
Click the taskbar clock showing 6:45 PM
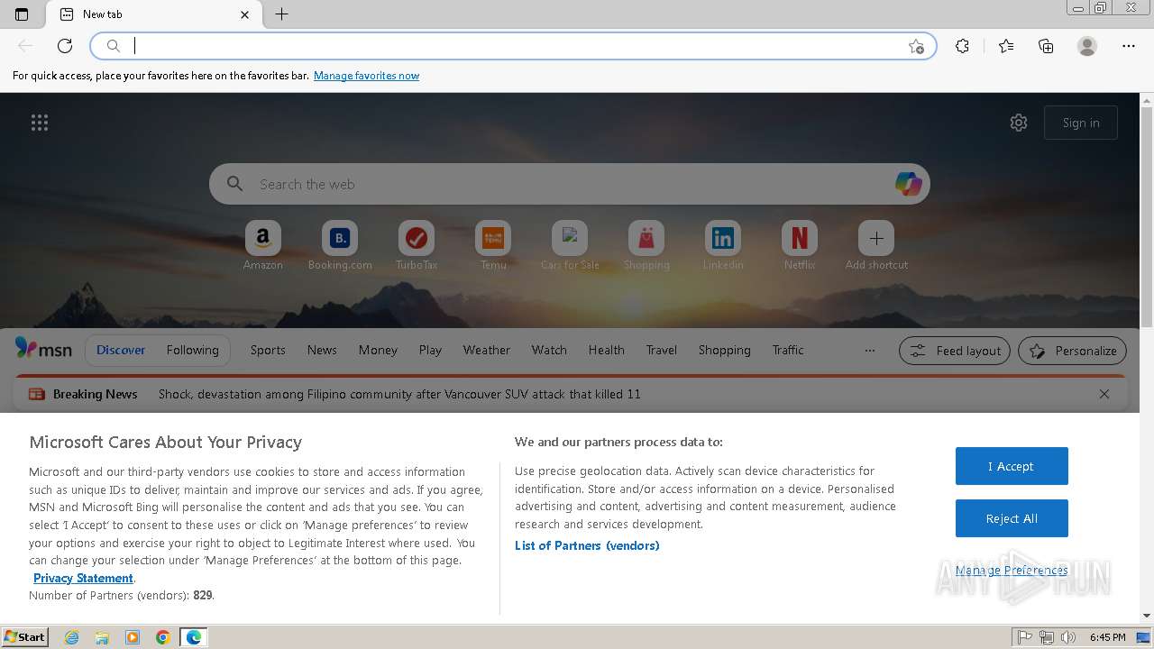[x=1108, y=637]
